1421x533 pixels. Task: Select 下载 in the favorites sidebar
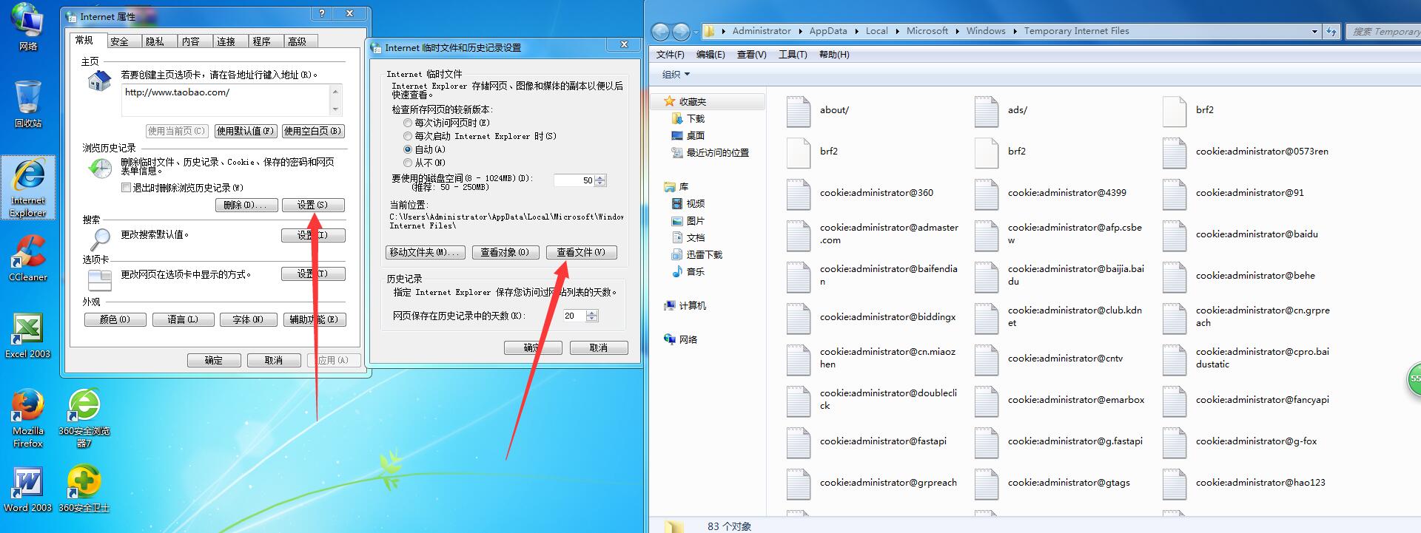(x=688, y=118)
